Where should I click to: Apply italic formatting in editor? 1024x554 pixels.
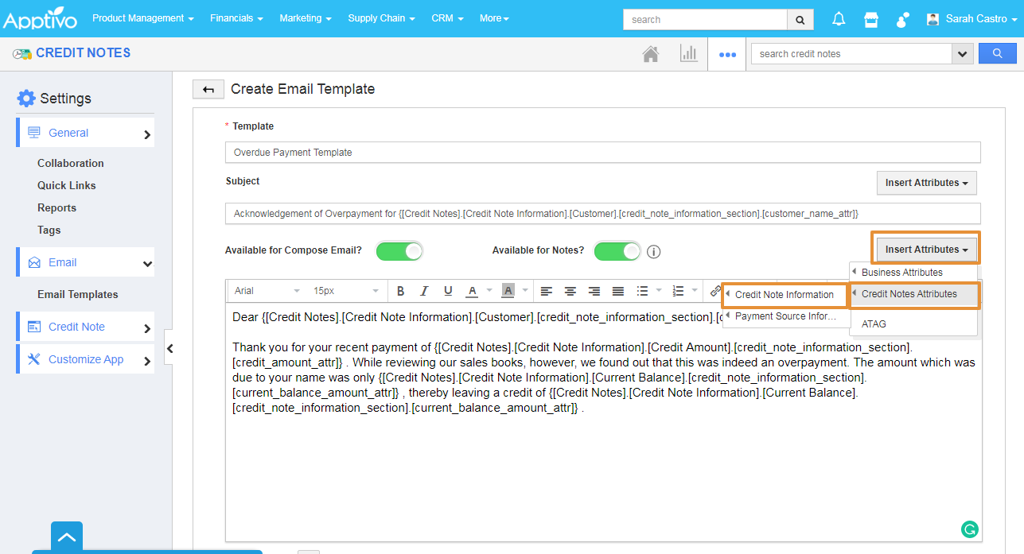pos(424,291)
